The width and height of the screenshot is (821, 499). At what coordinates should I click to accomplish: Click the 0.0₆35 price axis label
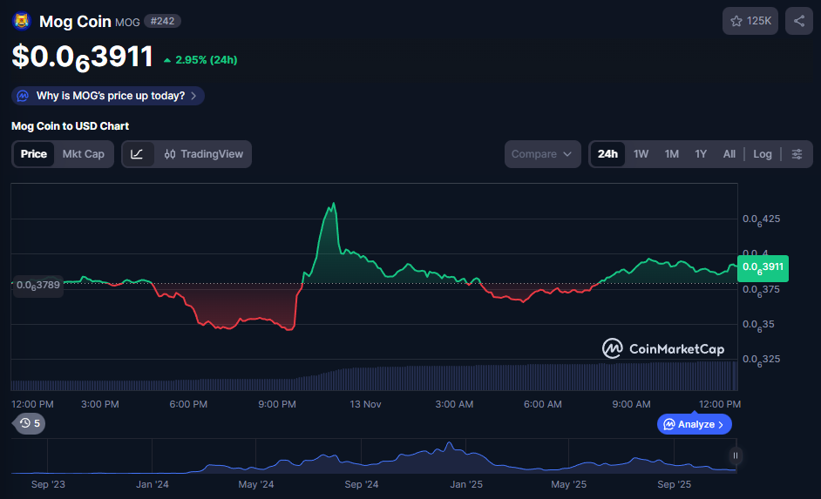click(x=758, y=325)
